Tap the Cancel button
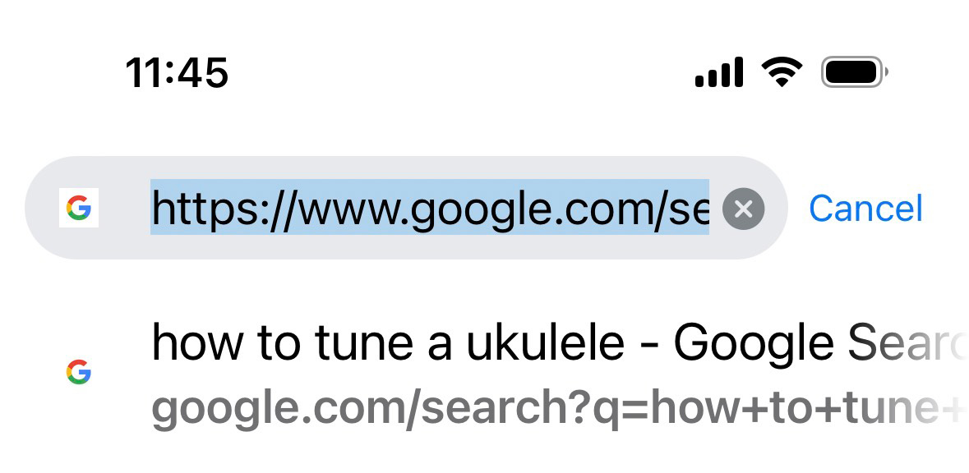Viewport: 969px width, 473px height. pyautogui.click(x=865, y=209)
